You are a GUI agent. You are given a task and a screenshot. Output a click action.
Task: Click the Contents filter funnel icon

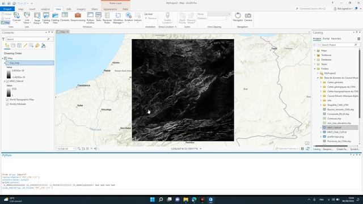(3, 39)
